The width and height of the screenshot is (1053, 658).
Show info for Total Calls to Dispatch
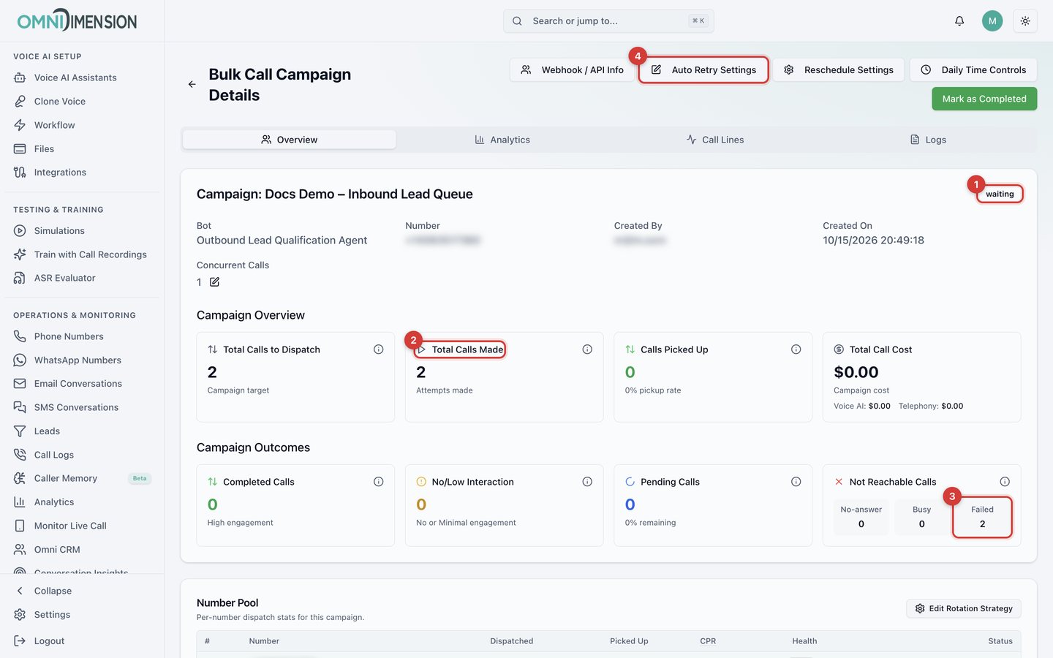[379, 349]
